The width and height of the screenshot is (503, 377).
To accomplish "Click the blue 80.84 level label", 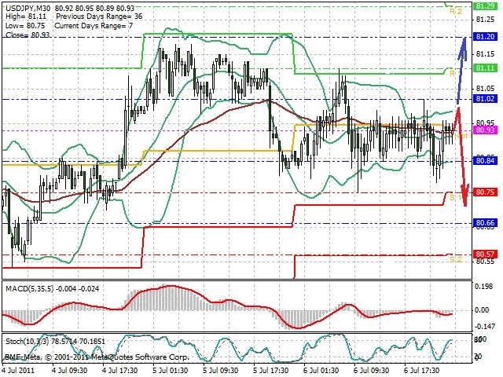I will point(485,160).
